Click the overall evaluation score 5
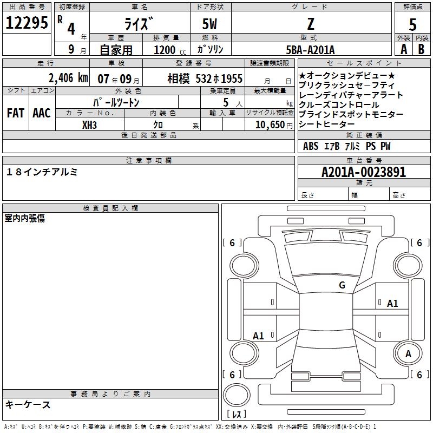The height and width of the screenshot is (433, 433). (x=412, y=25)
